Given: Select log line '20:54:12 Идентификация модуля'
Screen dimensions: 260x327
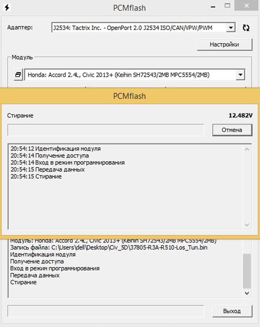Looking at the screenshot, I should (x=56, y=149).
